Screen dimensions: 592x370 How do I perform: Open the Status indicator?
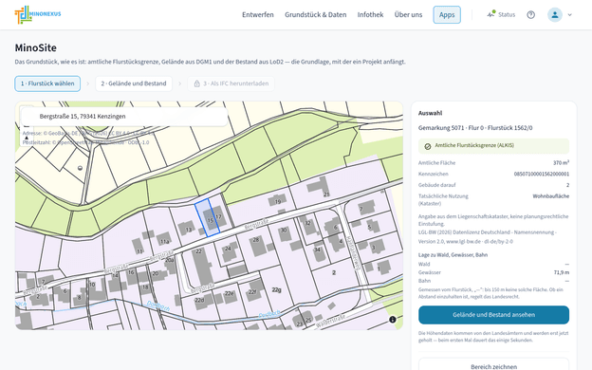tap(501, 15)
